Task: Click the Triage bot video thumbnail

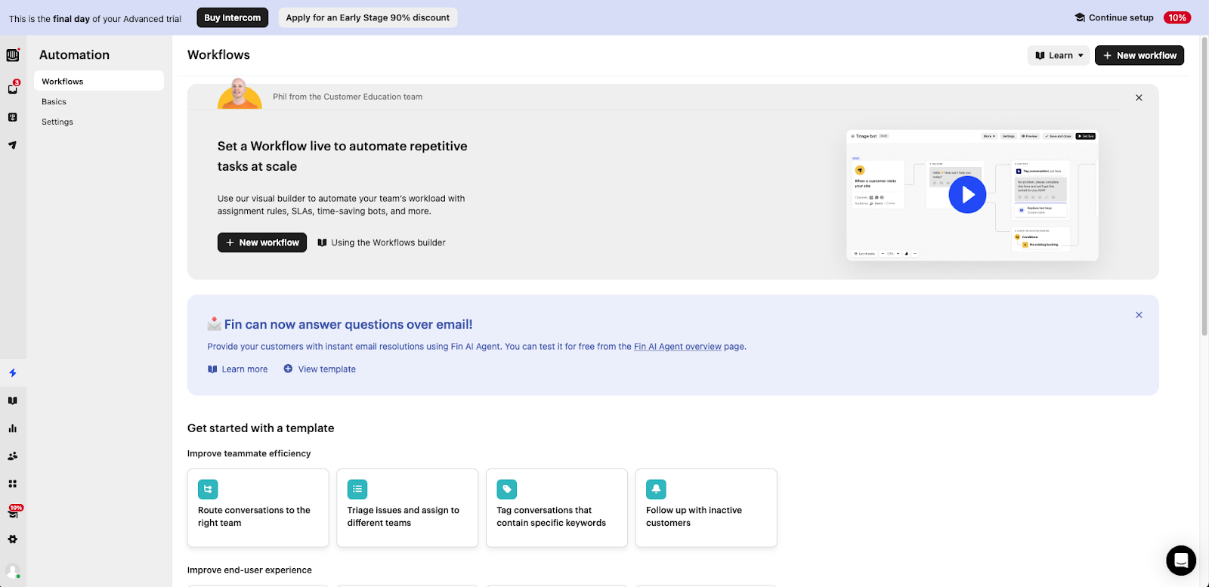Action: click(x=972, y=195)
